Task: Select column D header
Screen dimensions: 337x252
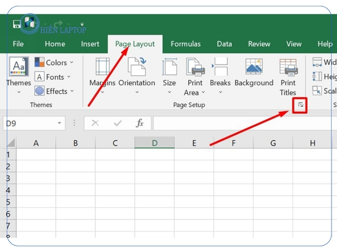Action: [x=155, y=143]
